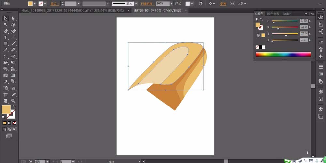The height and width of the screenshot is (163, 326).
Task: Click the color spectrum bar
Action: (283, 54)
